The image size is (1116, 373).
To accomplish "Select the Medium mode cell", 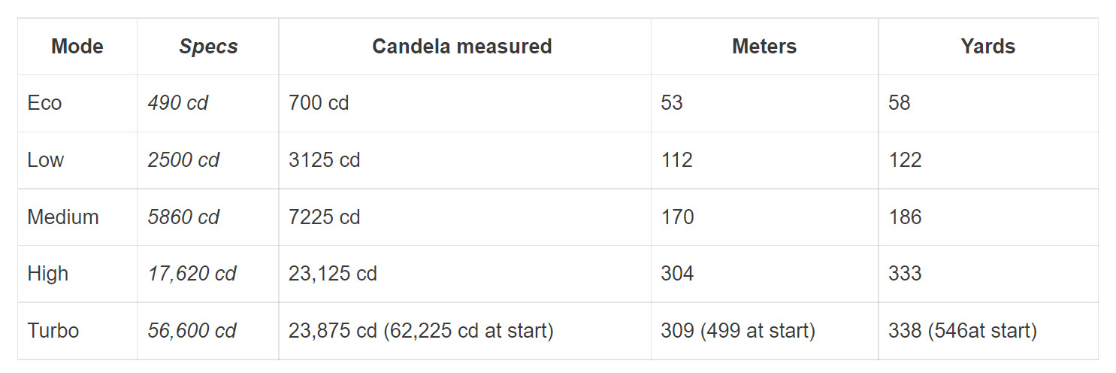I will (63, 217).
